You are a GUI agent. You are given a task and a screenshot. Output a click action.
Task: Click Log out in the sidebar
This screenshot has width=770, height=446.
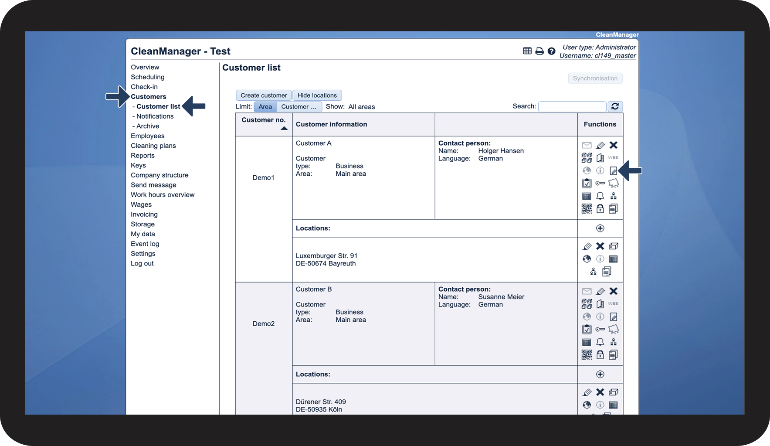(142, 263)
